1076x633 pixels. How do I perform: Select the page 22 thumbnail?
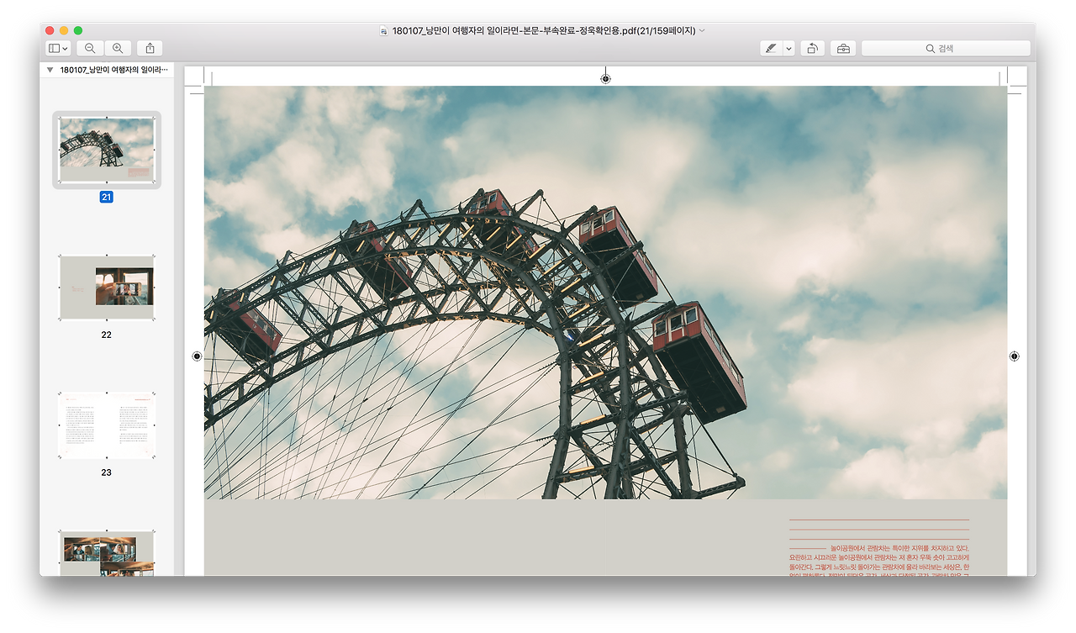[107, 287]
